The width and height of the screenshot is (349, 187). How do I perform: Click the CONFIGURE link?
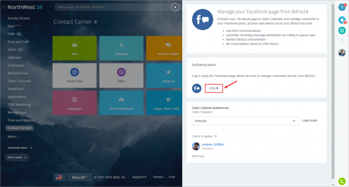point(309,121)
